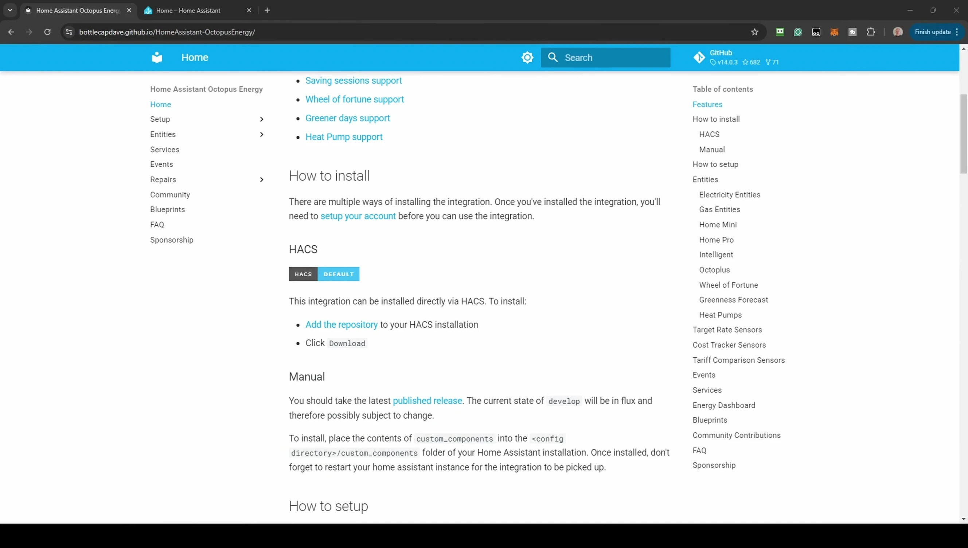Open Services in left navigation

(x=165, y=149)
